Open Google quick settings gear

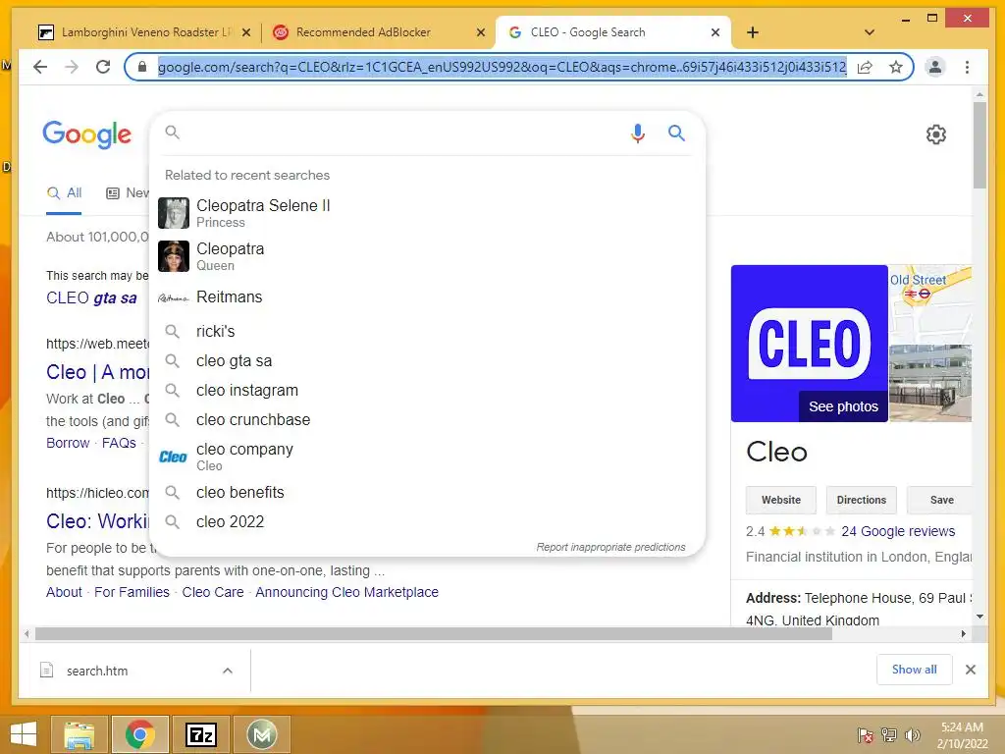[x=935, y=134]
